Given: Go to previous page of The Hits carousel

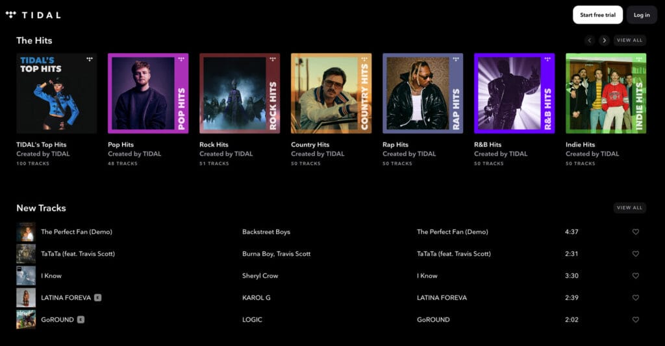Looking at the screenshot, I should pos(590,40).
